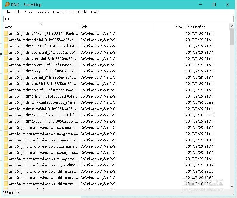Click folder icon of amd64_microsoft-windows-d..agemen row
The width and height of the screenshot is (237, 198).
(x=6, y=134)
